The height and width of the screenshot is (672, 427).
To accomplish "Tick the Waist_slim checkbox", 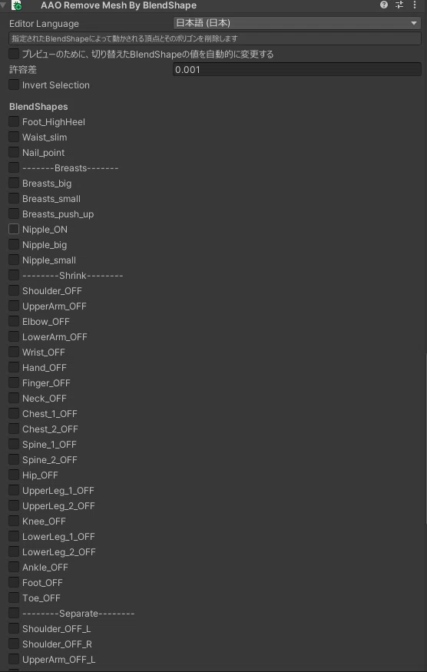I will 14,137.
